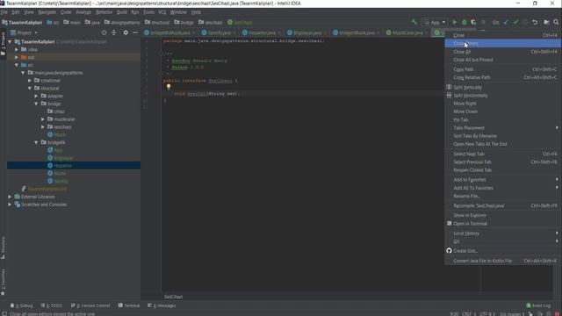Click Git master branch in status bar
562x316 pixels.
[x=512, y=314]
